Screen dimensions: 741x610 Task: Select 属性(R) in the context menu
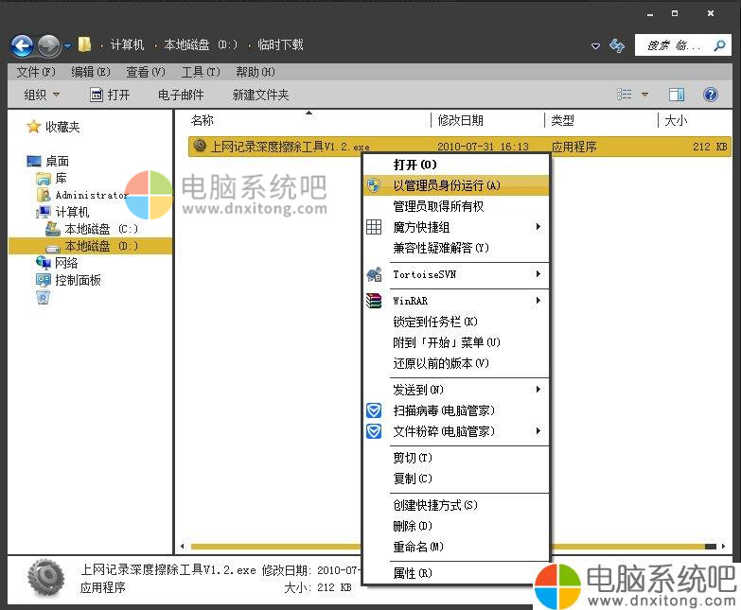413,573
